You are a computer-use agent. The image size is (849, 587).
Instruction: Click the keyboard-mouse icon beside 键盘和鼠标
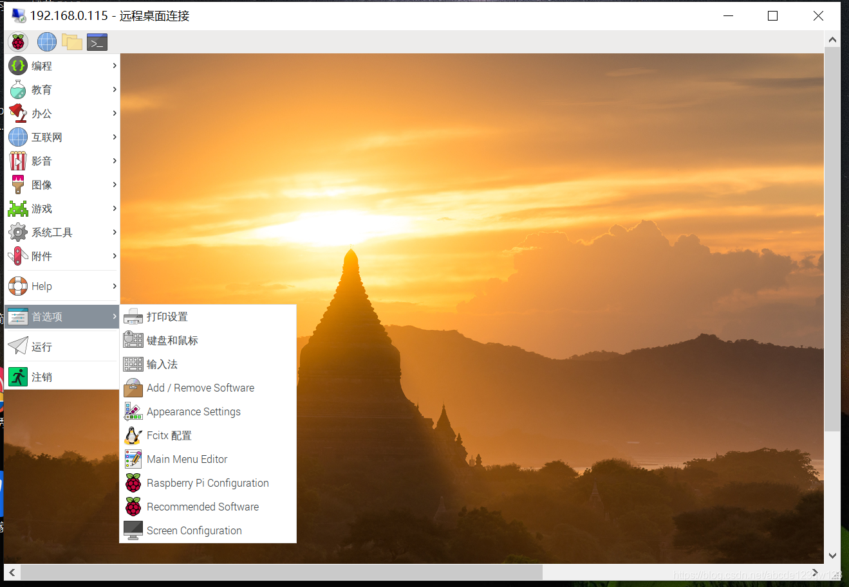[133, 340]
